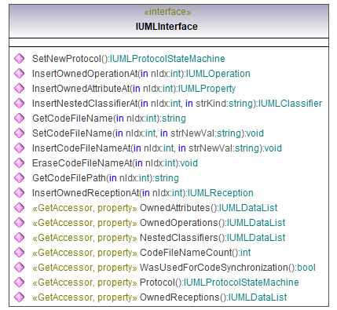
Task: Click the diamond icon beside OwnedOperations
Action: (x=19, y=223)
